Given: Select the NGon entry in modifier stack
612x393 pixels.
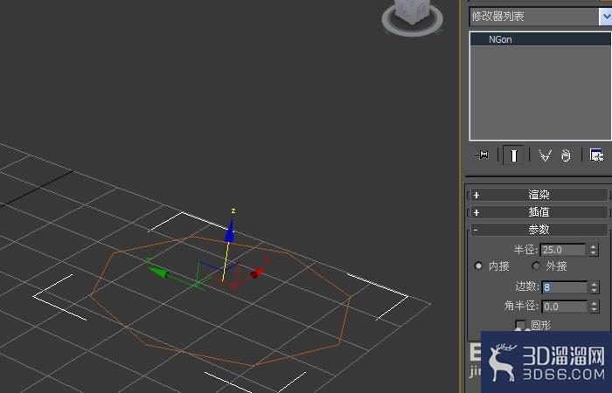Looking at the screenshot, I should [x=540, y=39].
